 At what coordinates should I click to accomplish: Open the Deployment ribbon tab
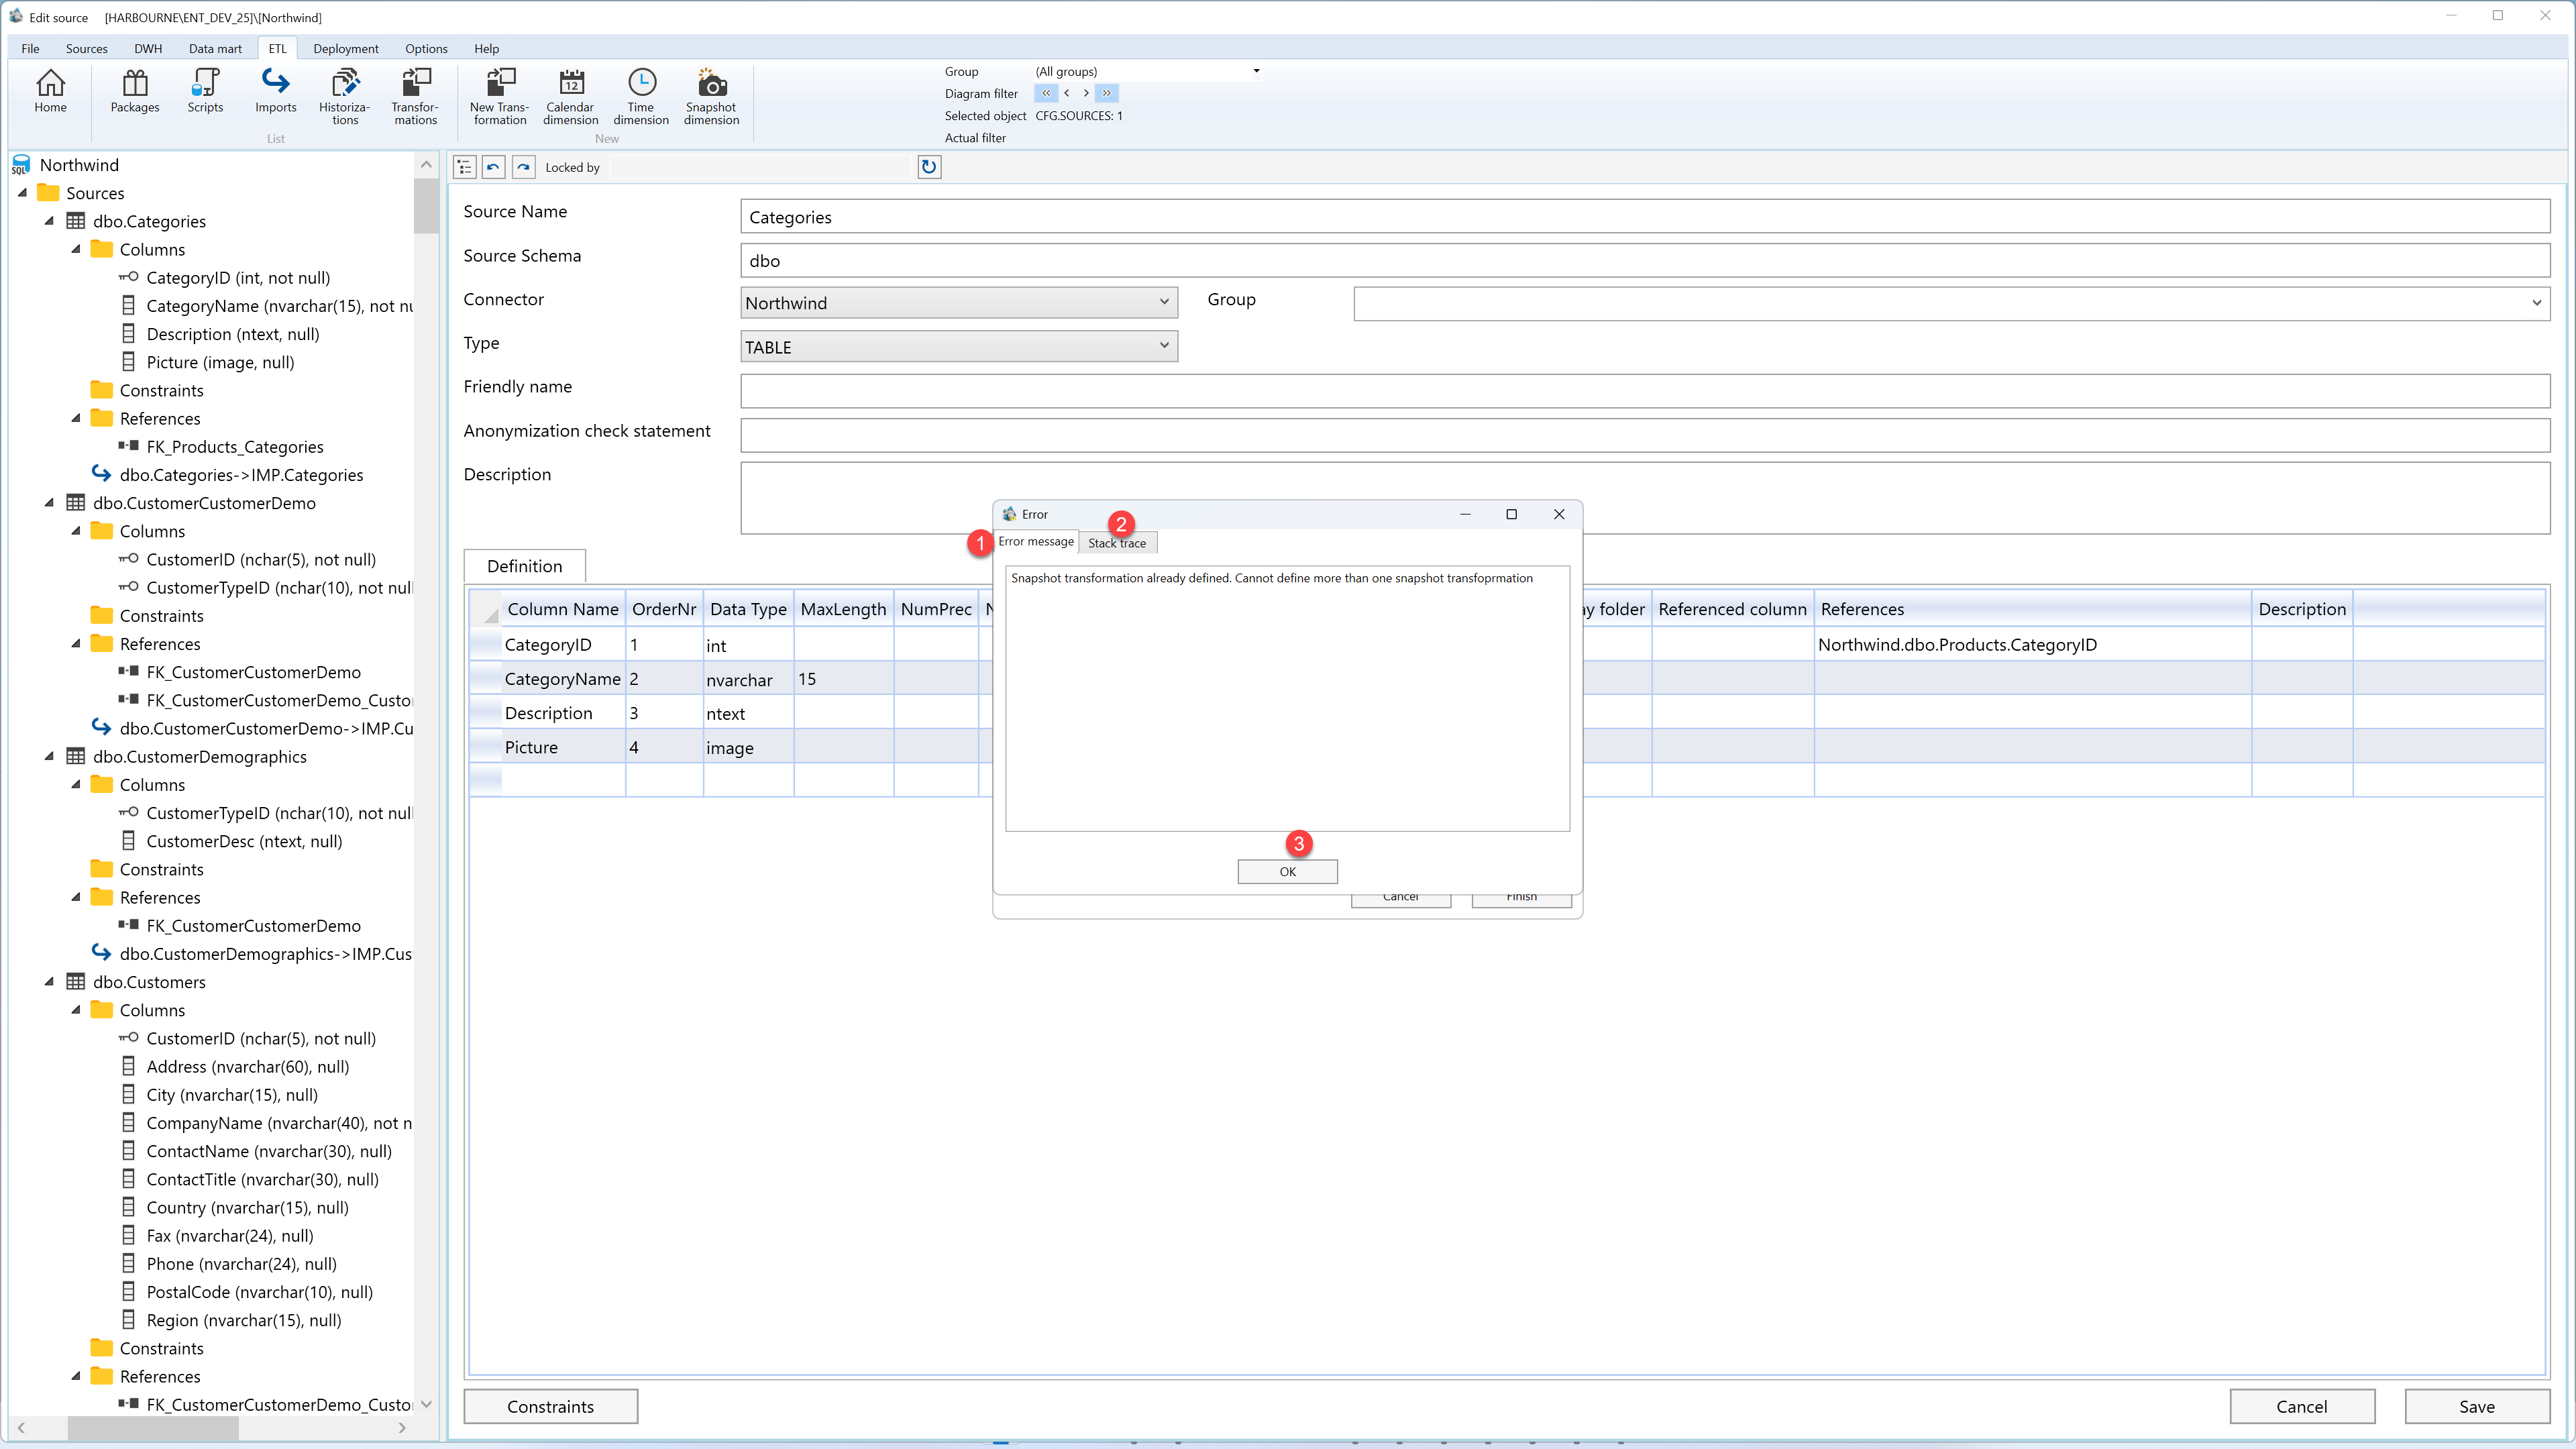coord(345,48)
